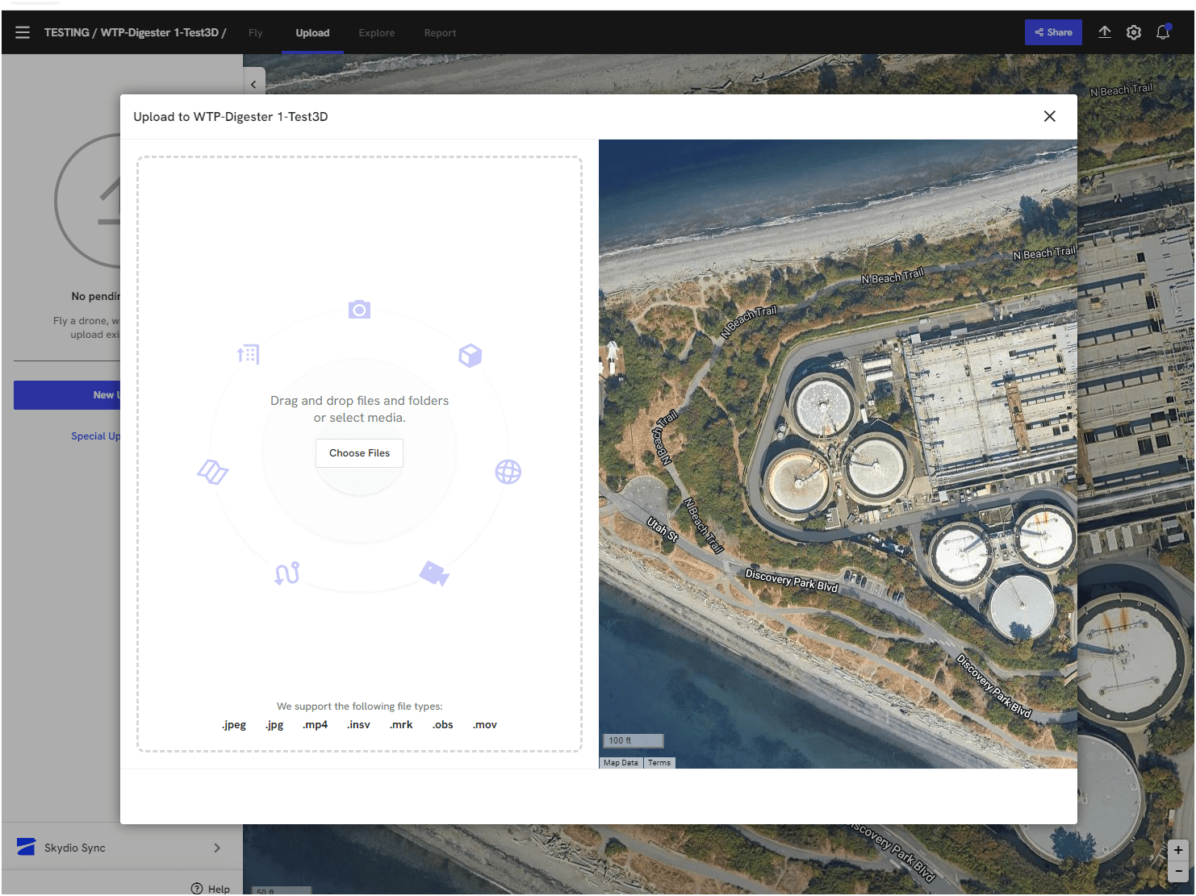Click the Choose Files button
The height and width of the screenshot is (896, 1196).
(359, 453)
